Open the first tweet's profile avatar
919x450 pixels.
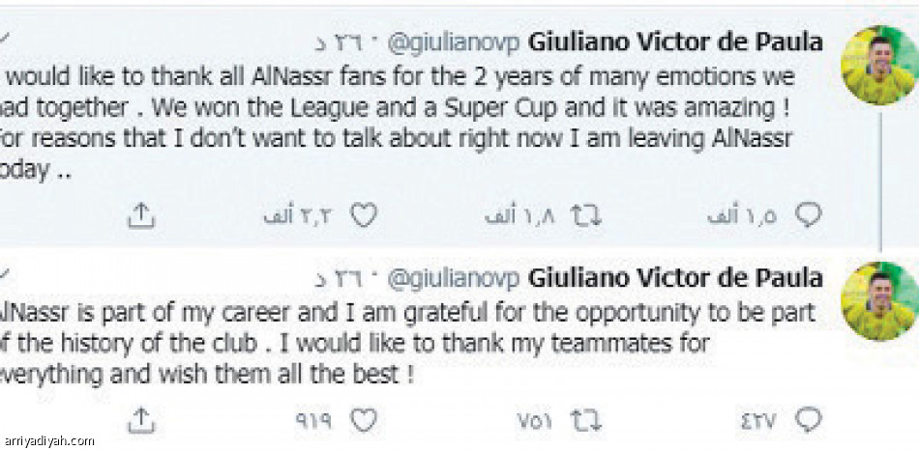[x=878, y=66]
